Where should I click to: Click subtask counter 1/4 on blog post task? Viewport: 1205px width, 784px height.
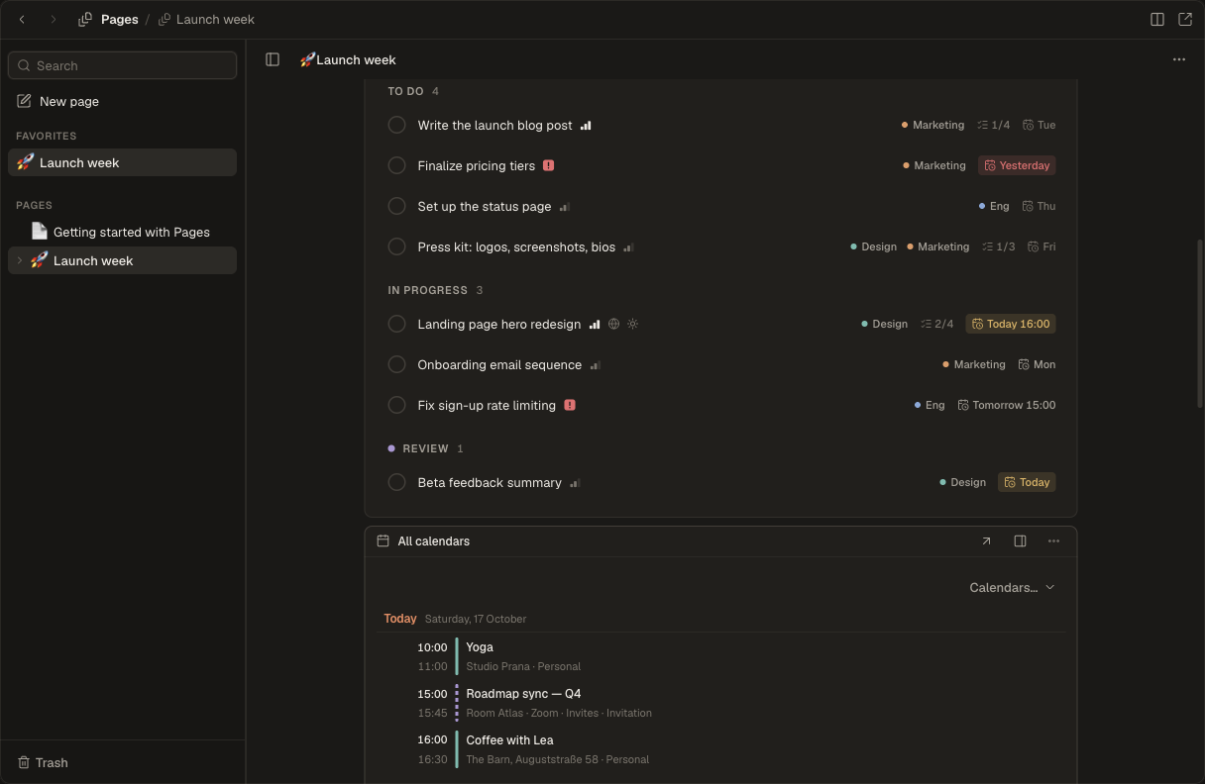(x=994, y=125)
